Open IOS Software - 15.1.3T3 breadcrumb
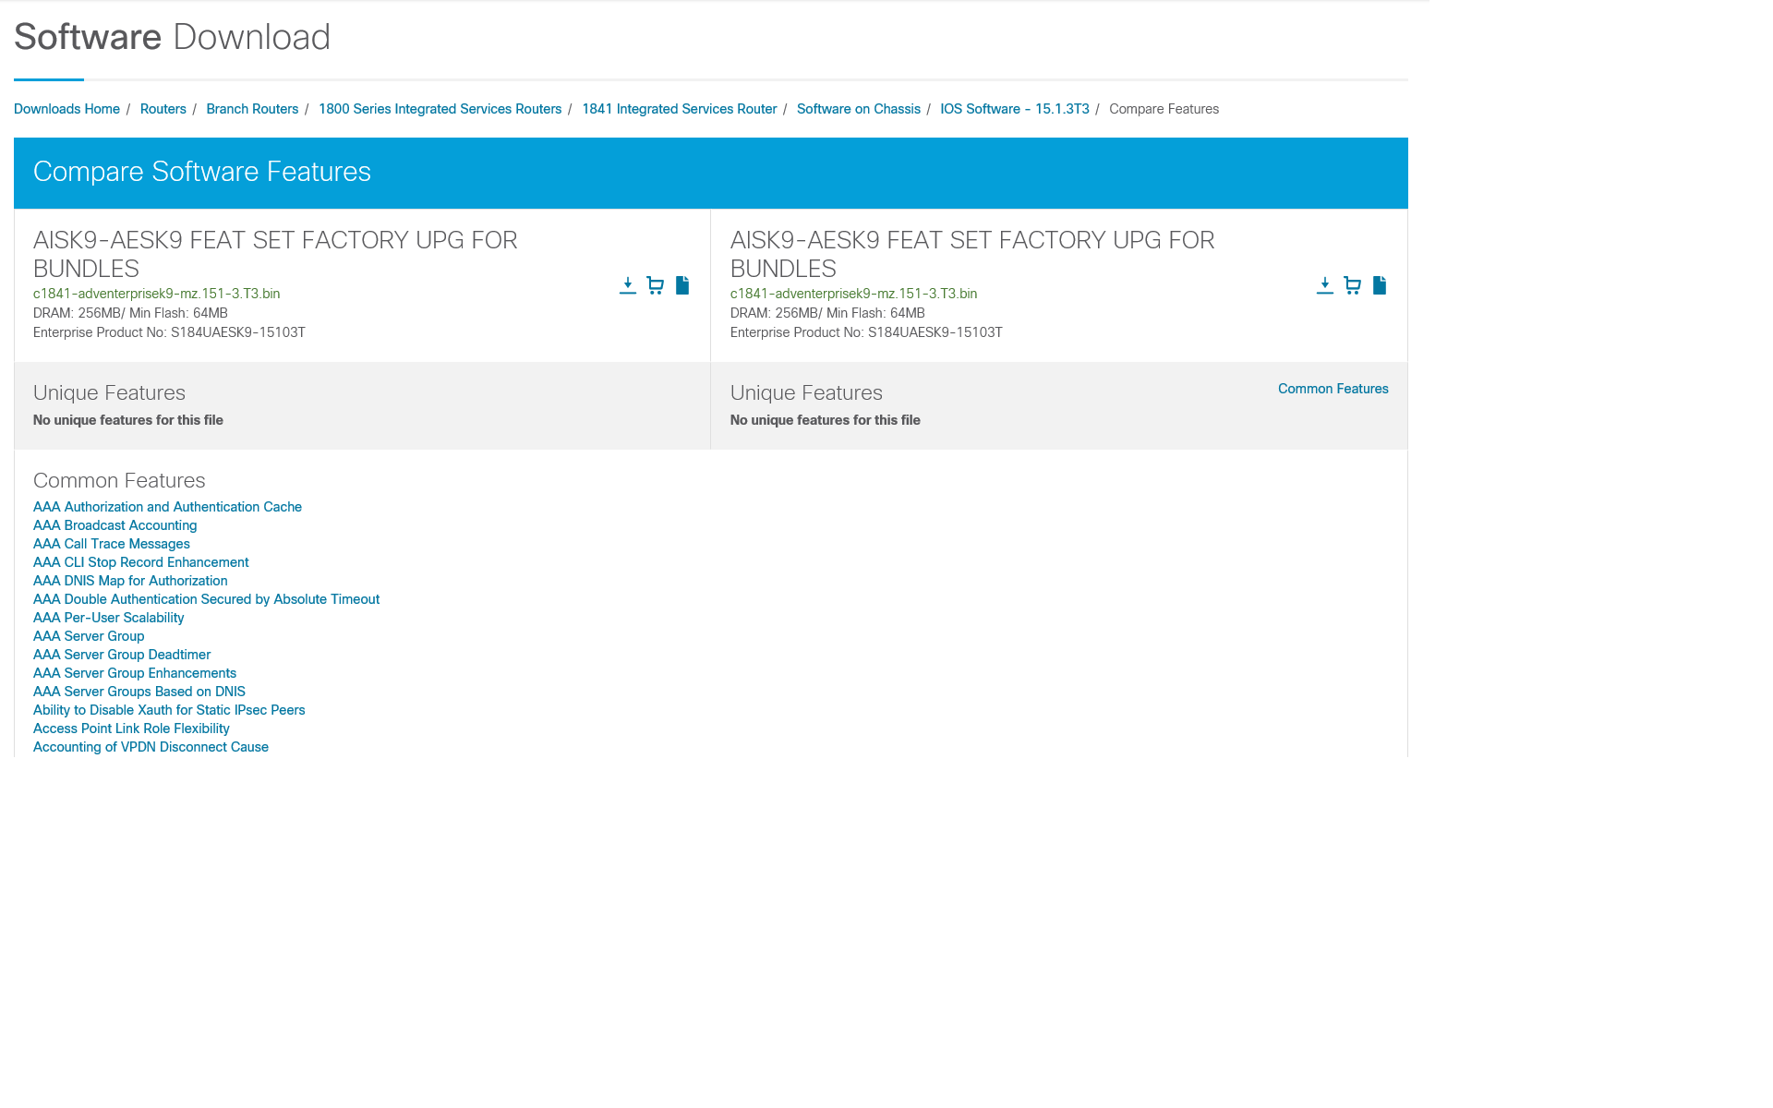 (1015, 109)
